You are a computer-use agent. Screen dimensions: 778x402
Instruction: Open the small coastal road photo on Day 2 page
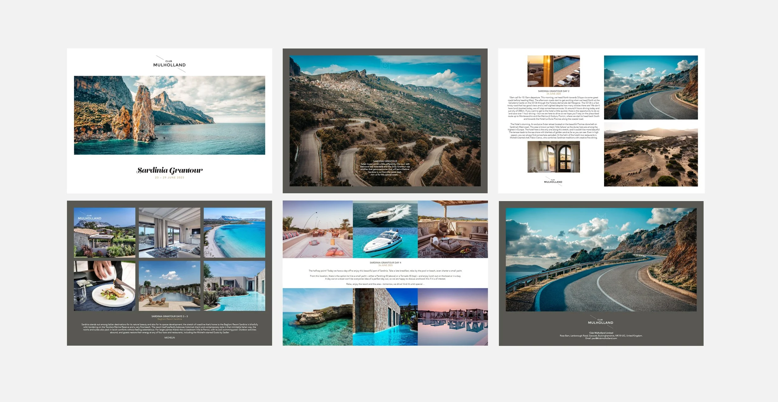[651, 87]
